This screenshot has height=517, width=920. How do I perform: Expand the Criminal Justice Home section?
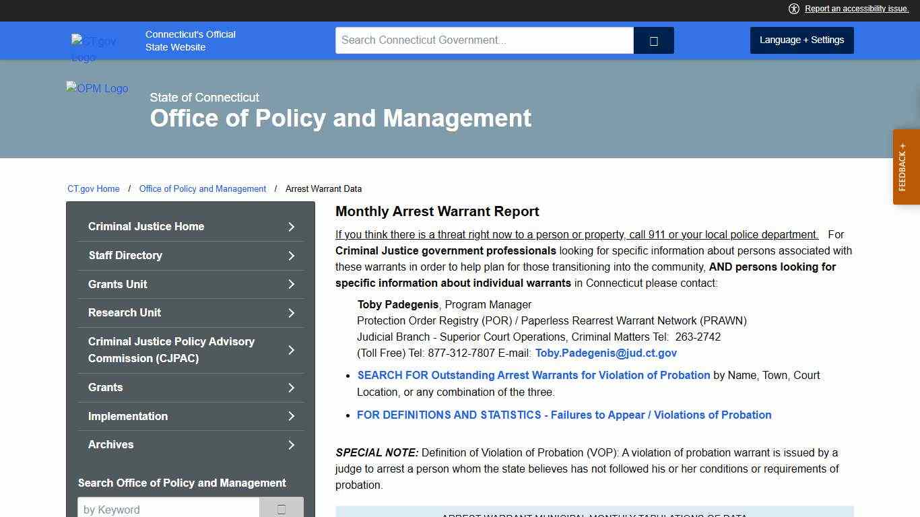(146, 226)
